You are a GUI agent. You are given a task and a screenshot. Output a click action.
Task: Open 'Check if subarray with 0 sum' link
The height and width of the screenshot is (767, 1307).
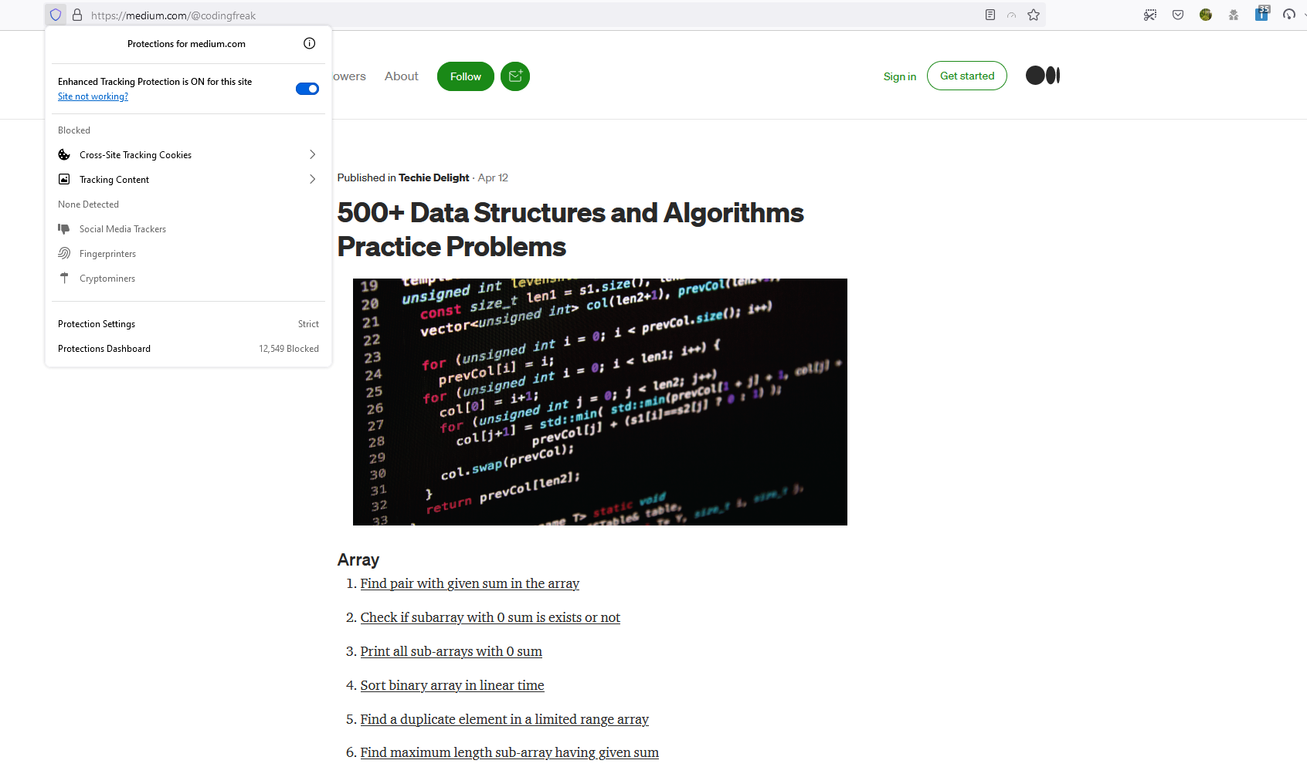tap(491, 617)
